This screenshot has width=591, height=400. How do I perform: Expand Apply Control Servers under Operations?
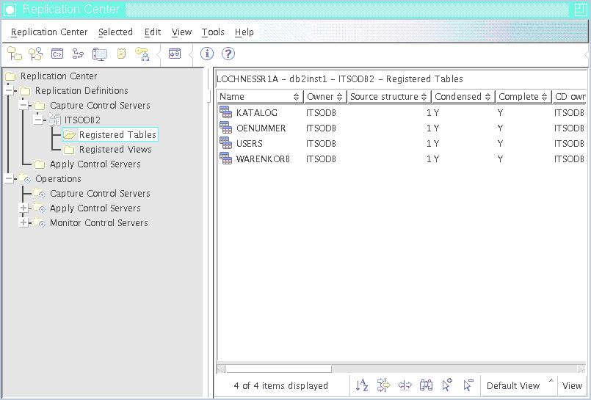click(x=24, y=208)
